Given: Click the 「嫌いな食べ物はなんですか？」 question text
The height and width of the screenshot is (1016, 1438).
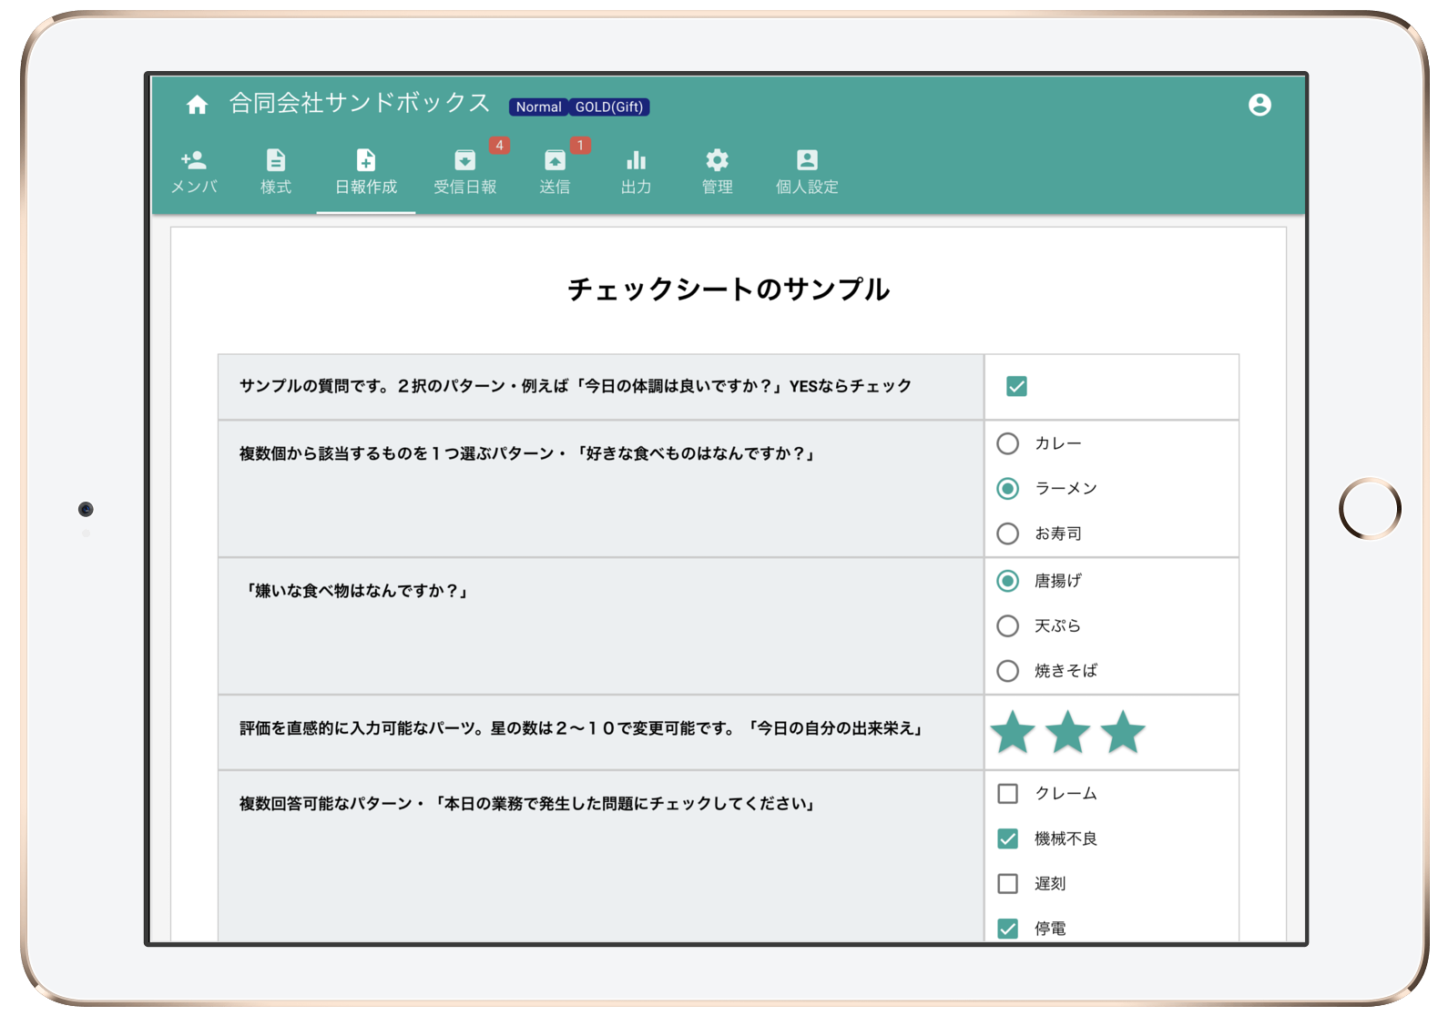Looking at the screenshot, I should [357, 591].
